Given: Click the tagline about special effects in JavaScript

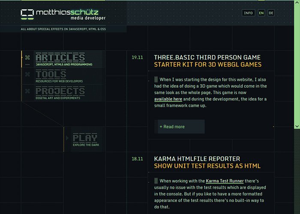Looking at the screenshot, I should (63, 29).
